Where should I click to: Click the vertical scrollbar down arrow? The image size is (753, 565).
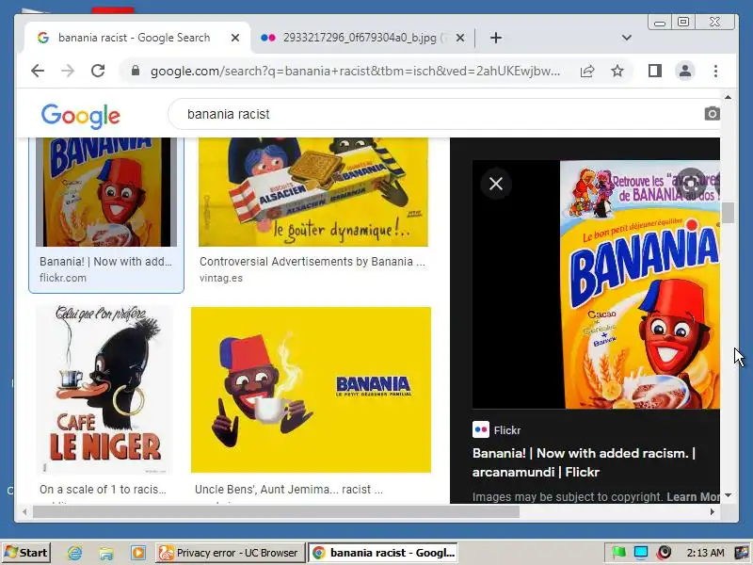coord(728,495)
